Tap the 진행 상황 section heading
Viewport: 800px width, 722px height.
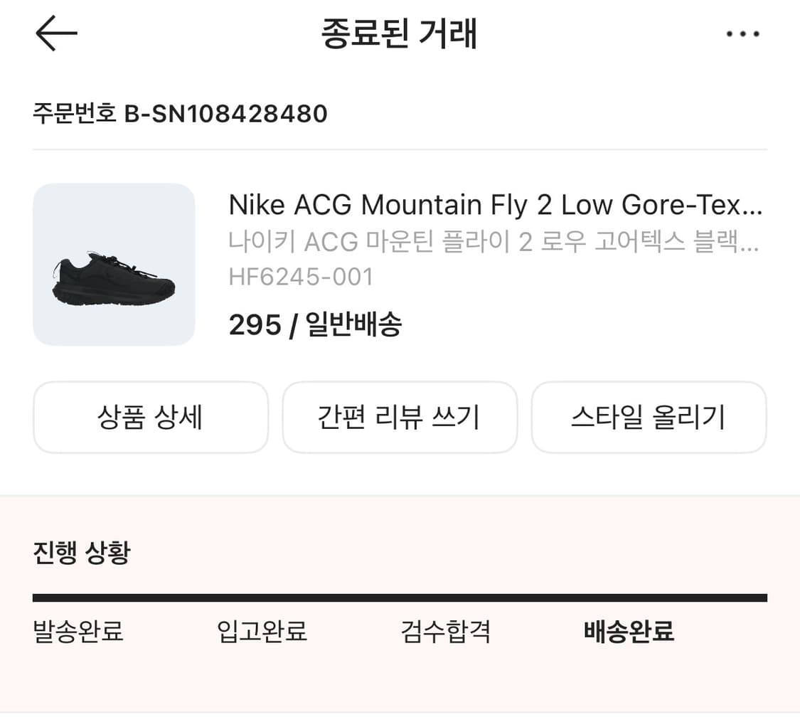[82, 553]
